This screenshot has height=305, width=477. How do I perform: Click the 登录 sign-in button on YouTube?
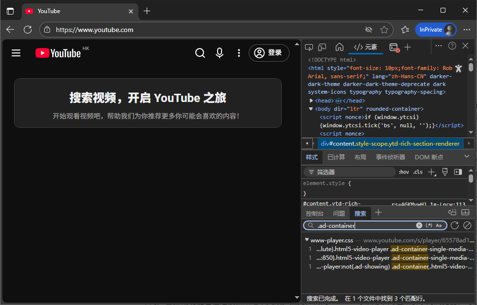[269, 53]
